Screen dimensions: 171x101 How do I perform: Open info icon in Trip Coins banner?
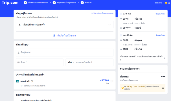[x=163, y=88]
